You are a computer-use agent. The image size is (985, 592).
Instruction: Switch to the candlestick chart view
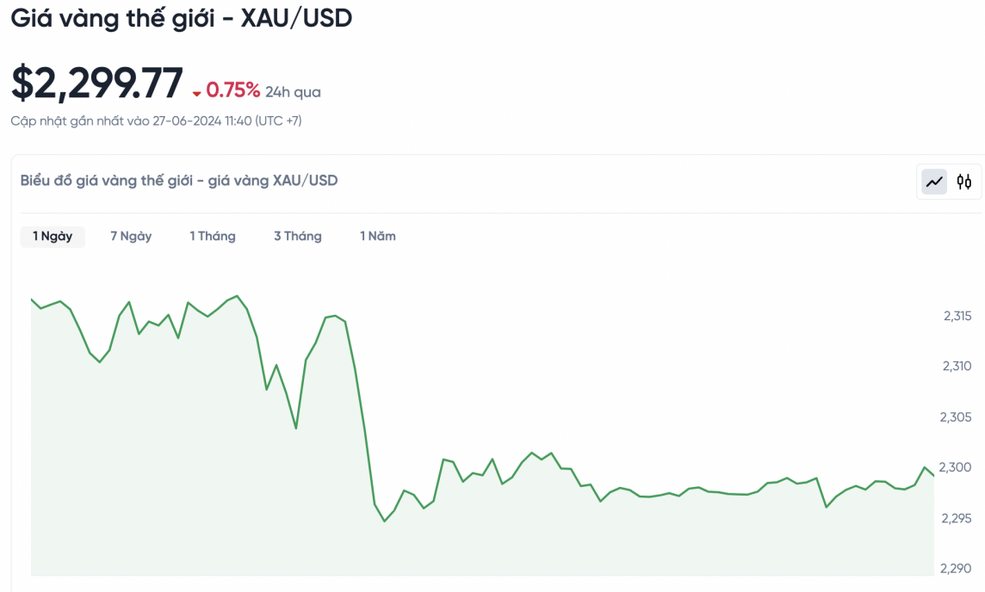964,182
